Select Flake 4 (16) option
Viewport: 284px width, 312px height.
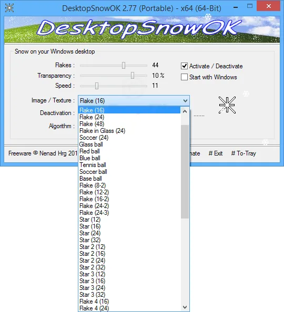129,301
